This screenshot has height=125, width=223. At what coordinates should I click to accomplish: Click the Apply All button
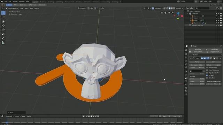[x=197, y=50]
